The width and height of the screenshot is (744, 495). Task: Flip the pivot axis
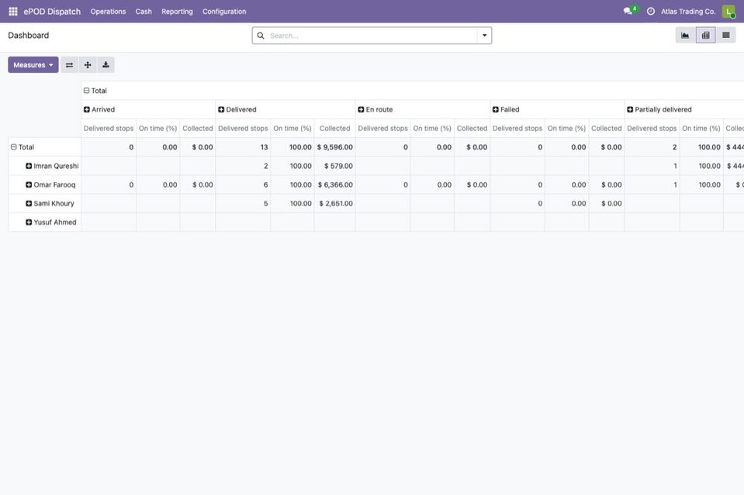(69, 65)
